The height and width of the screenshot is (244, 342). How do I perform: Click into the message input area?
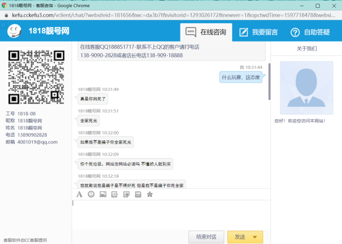point(171,214)
